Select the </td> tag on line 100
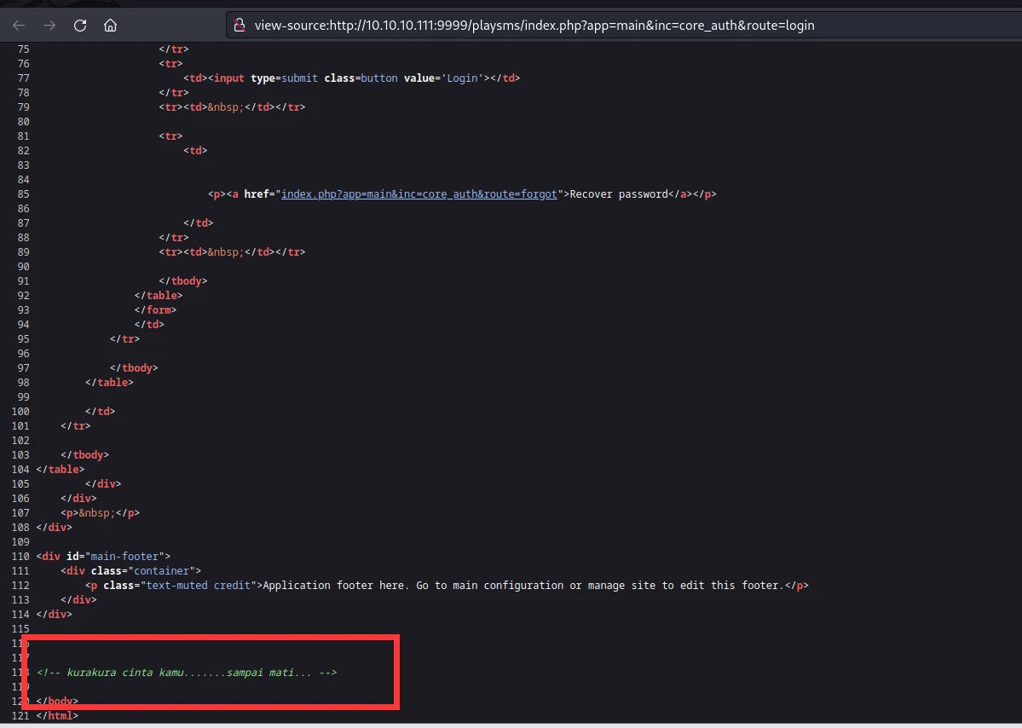This screenshot has width=1022, height=728. [x=101, y=411]
